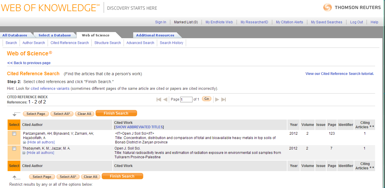The height and width of the screenshot is (188, 385).
Task: Click the page value 7 cell
Action: coord(332,148)
